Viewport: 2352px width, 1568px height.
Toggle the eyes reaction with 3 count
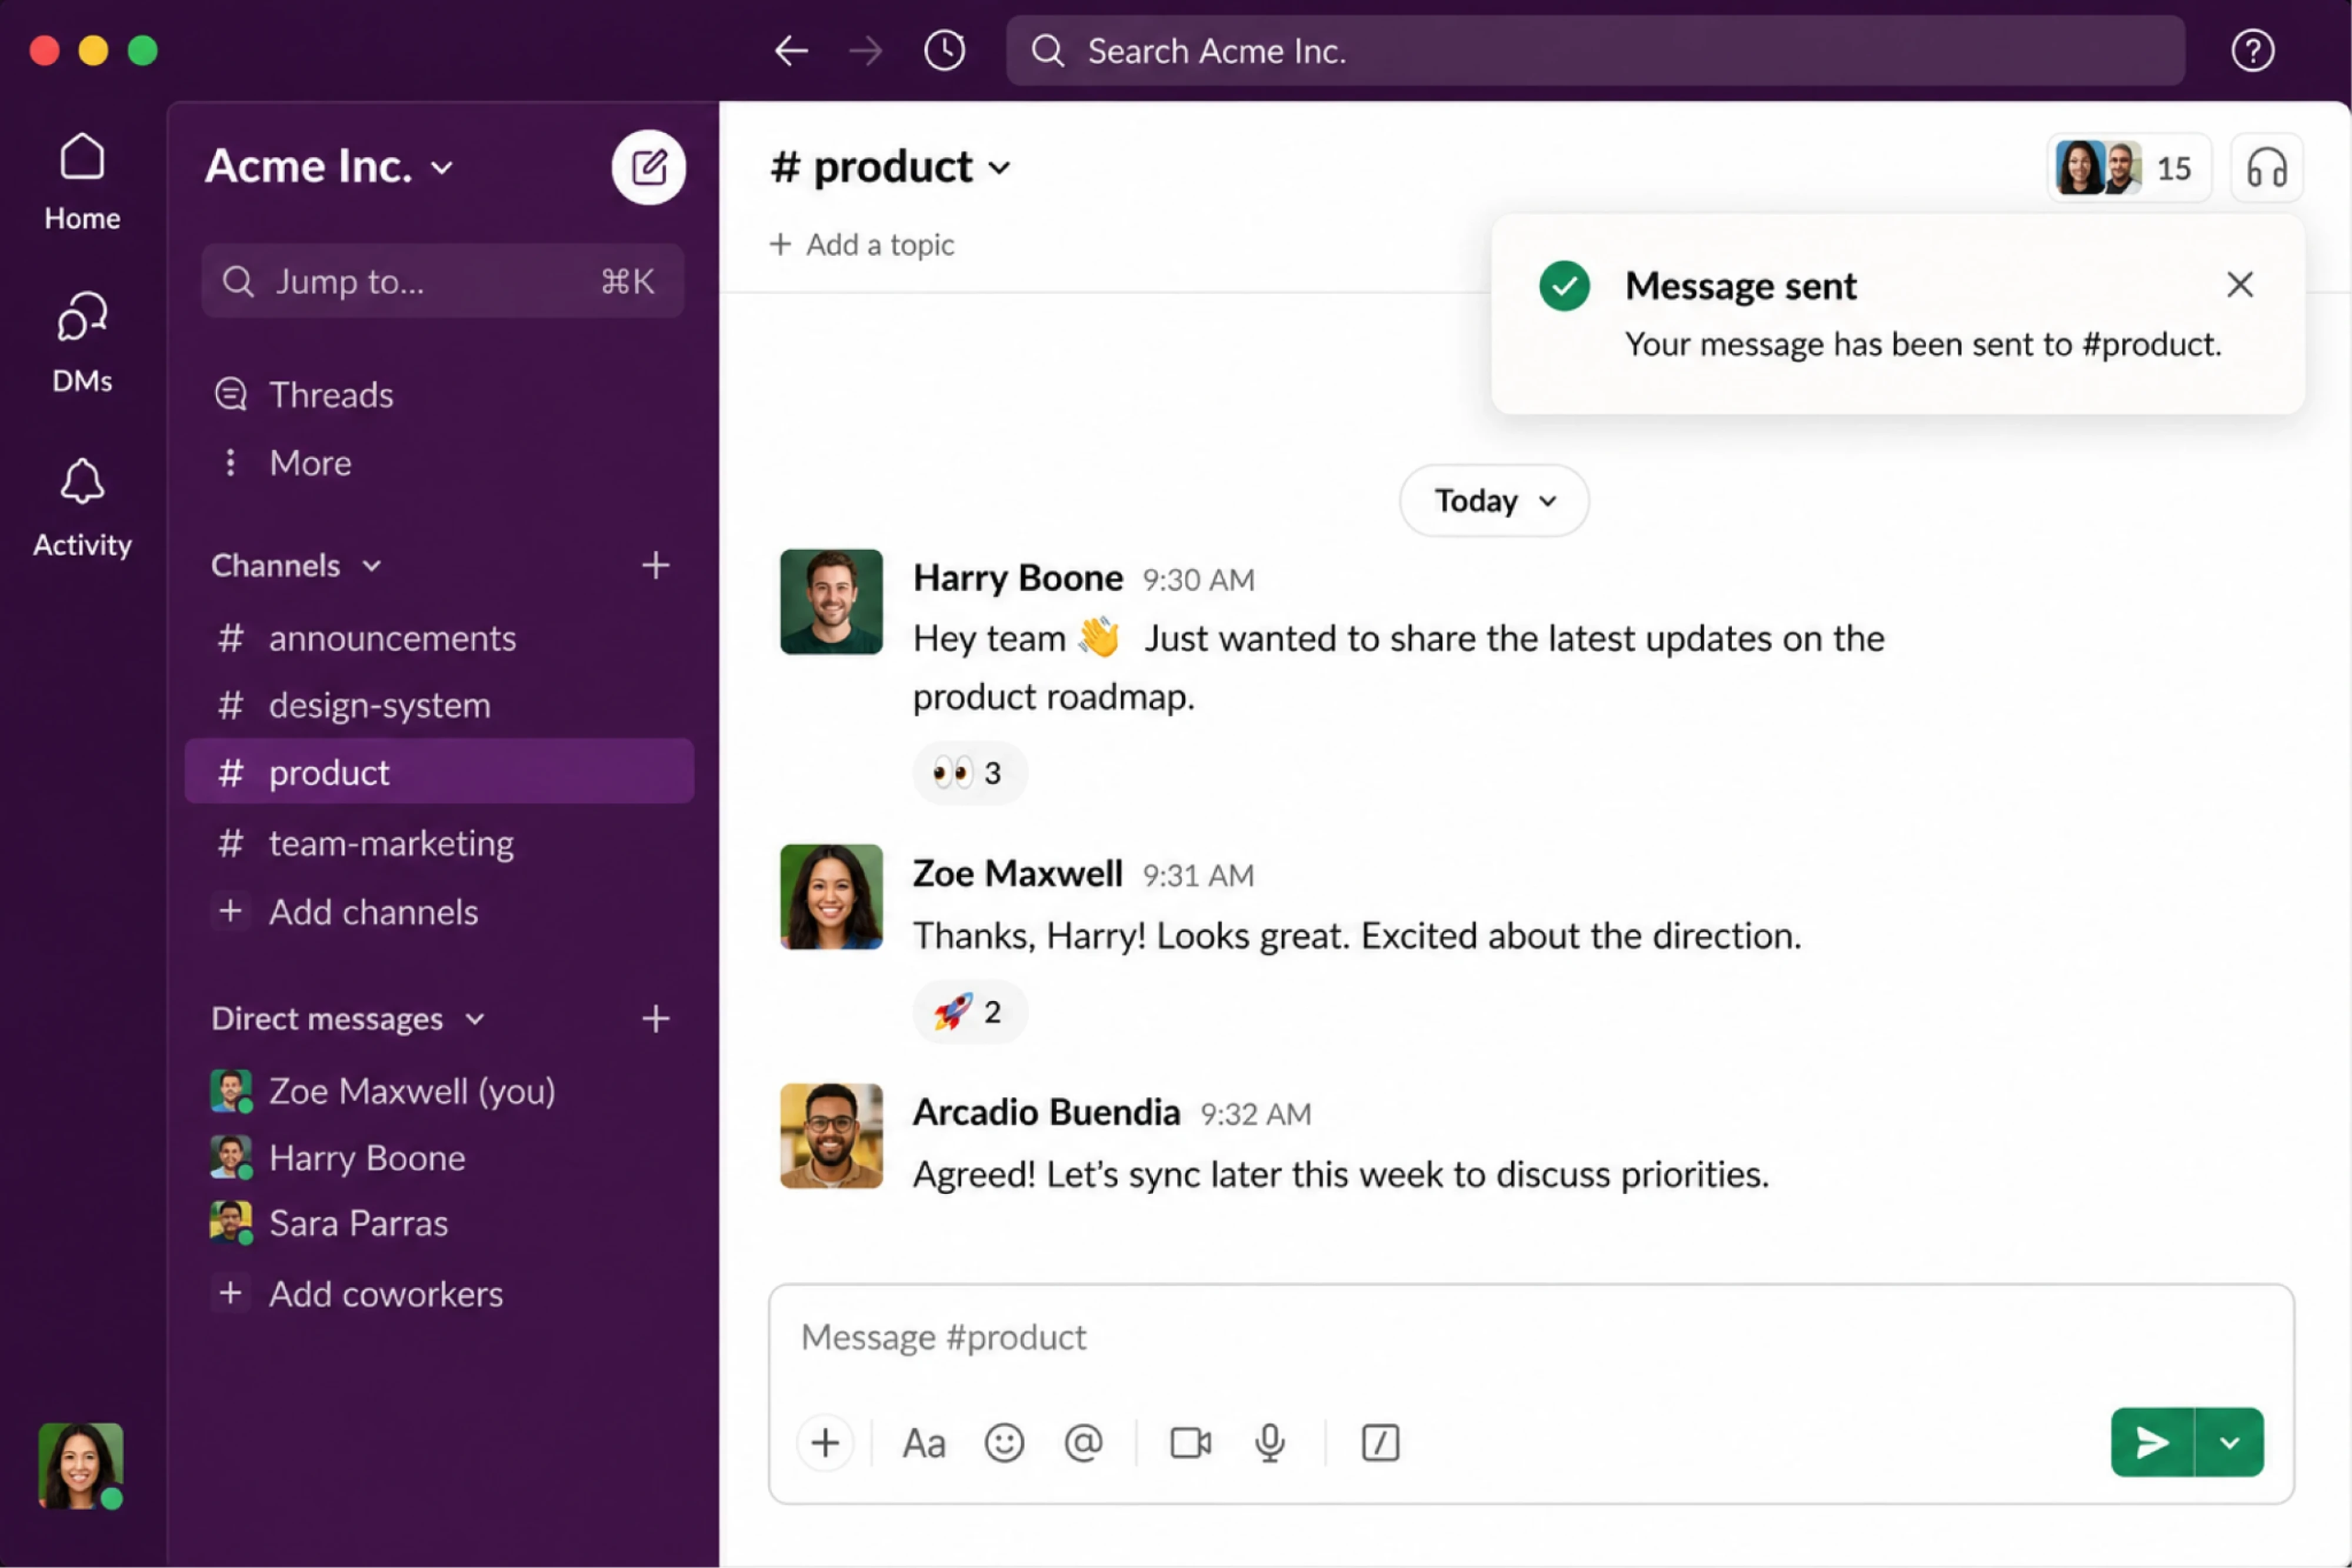click(x=969, y=773)
